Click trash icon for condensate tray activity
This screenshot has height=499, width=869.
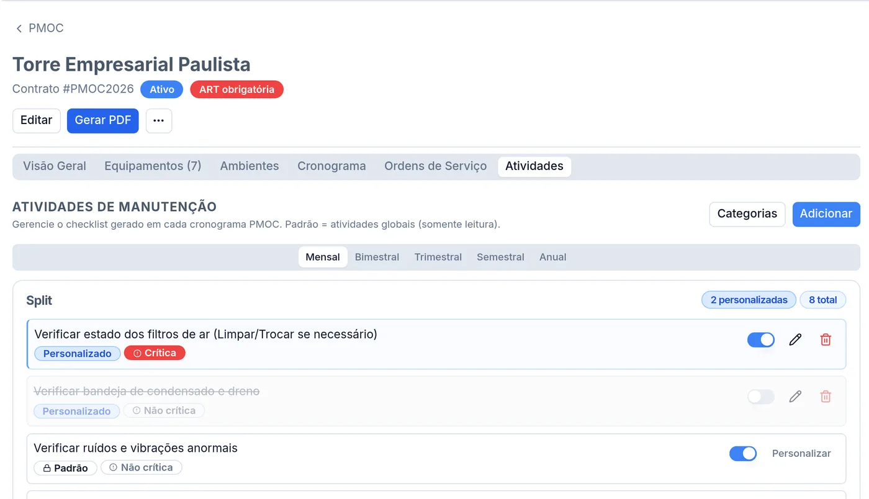[826, 397]
